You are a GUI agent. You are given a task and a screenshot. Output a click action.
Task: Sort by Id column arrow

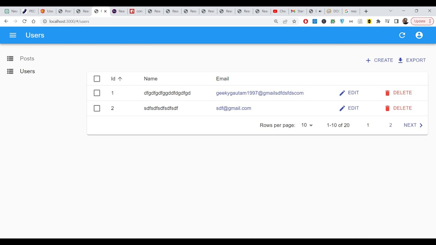pos(120,79)
